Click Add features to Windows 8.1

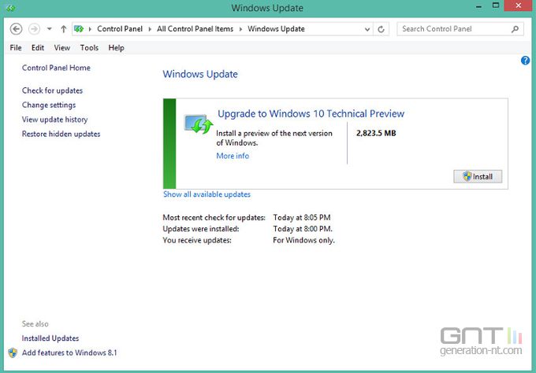click(x=69, y=353)
